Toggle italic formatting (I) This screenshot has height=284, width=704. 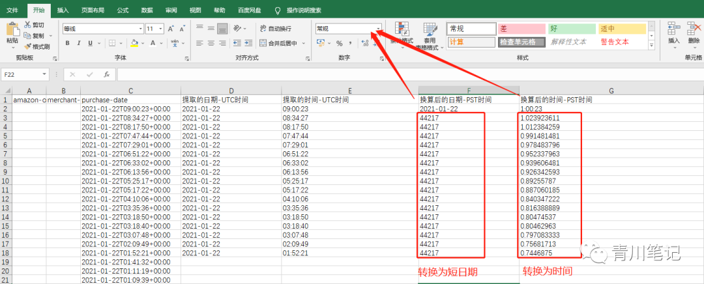(x=79, y=43)
